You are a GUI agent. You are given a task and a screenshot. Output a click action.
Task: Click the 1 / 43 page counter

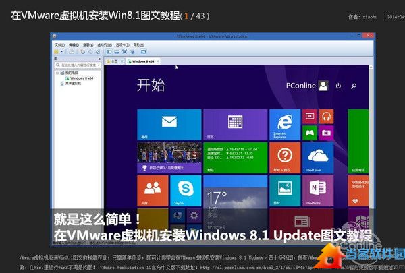point(195,16)
